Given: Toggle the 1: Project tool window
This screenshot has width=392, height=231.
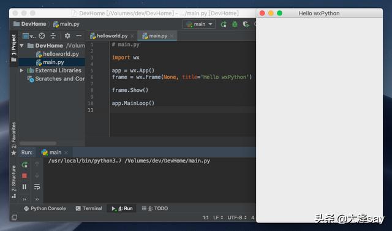Looking at the screenshot, I should 13,48.
